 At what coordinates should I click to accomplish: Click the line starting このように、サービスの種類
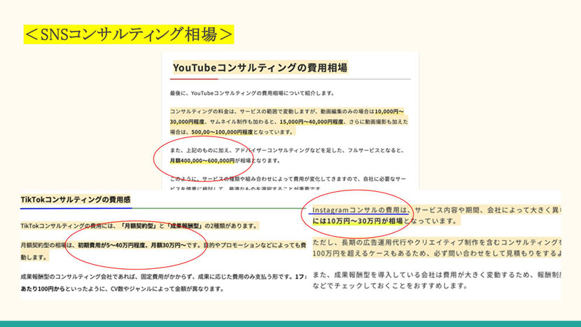tap(288, 179)
